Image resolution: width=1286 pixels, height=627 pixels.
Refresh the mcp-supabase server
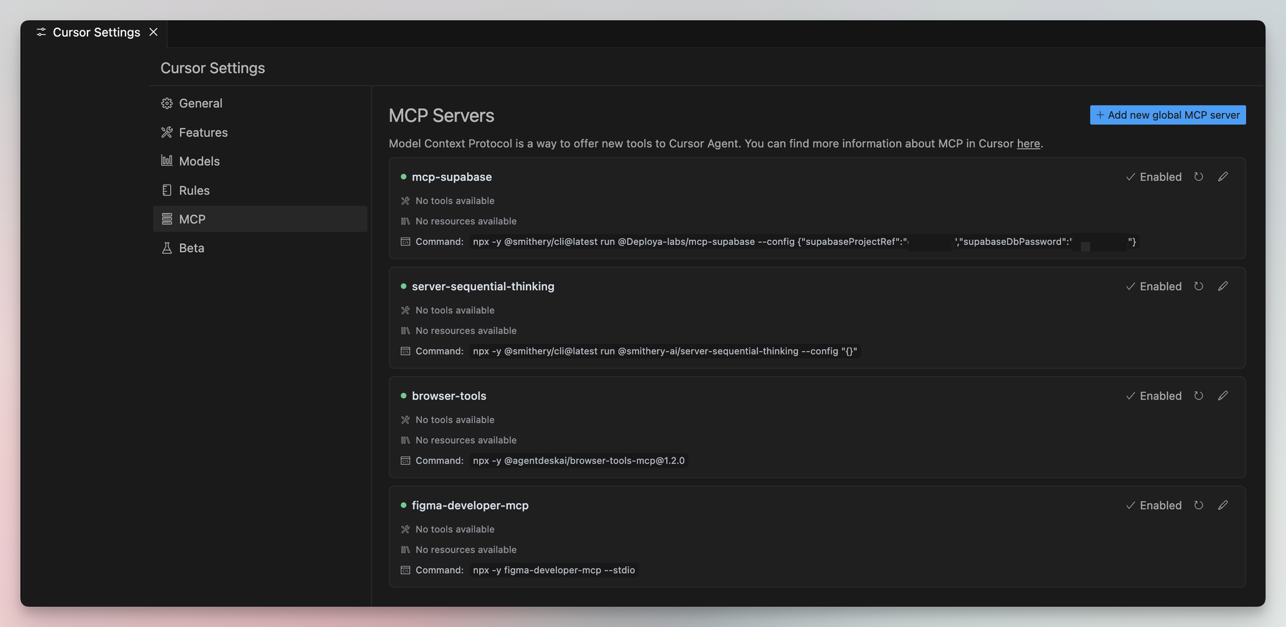1199,177
